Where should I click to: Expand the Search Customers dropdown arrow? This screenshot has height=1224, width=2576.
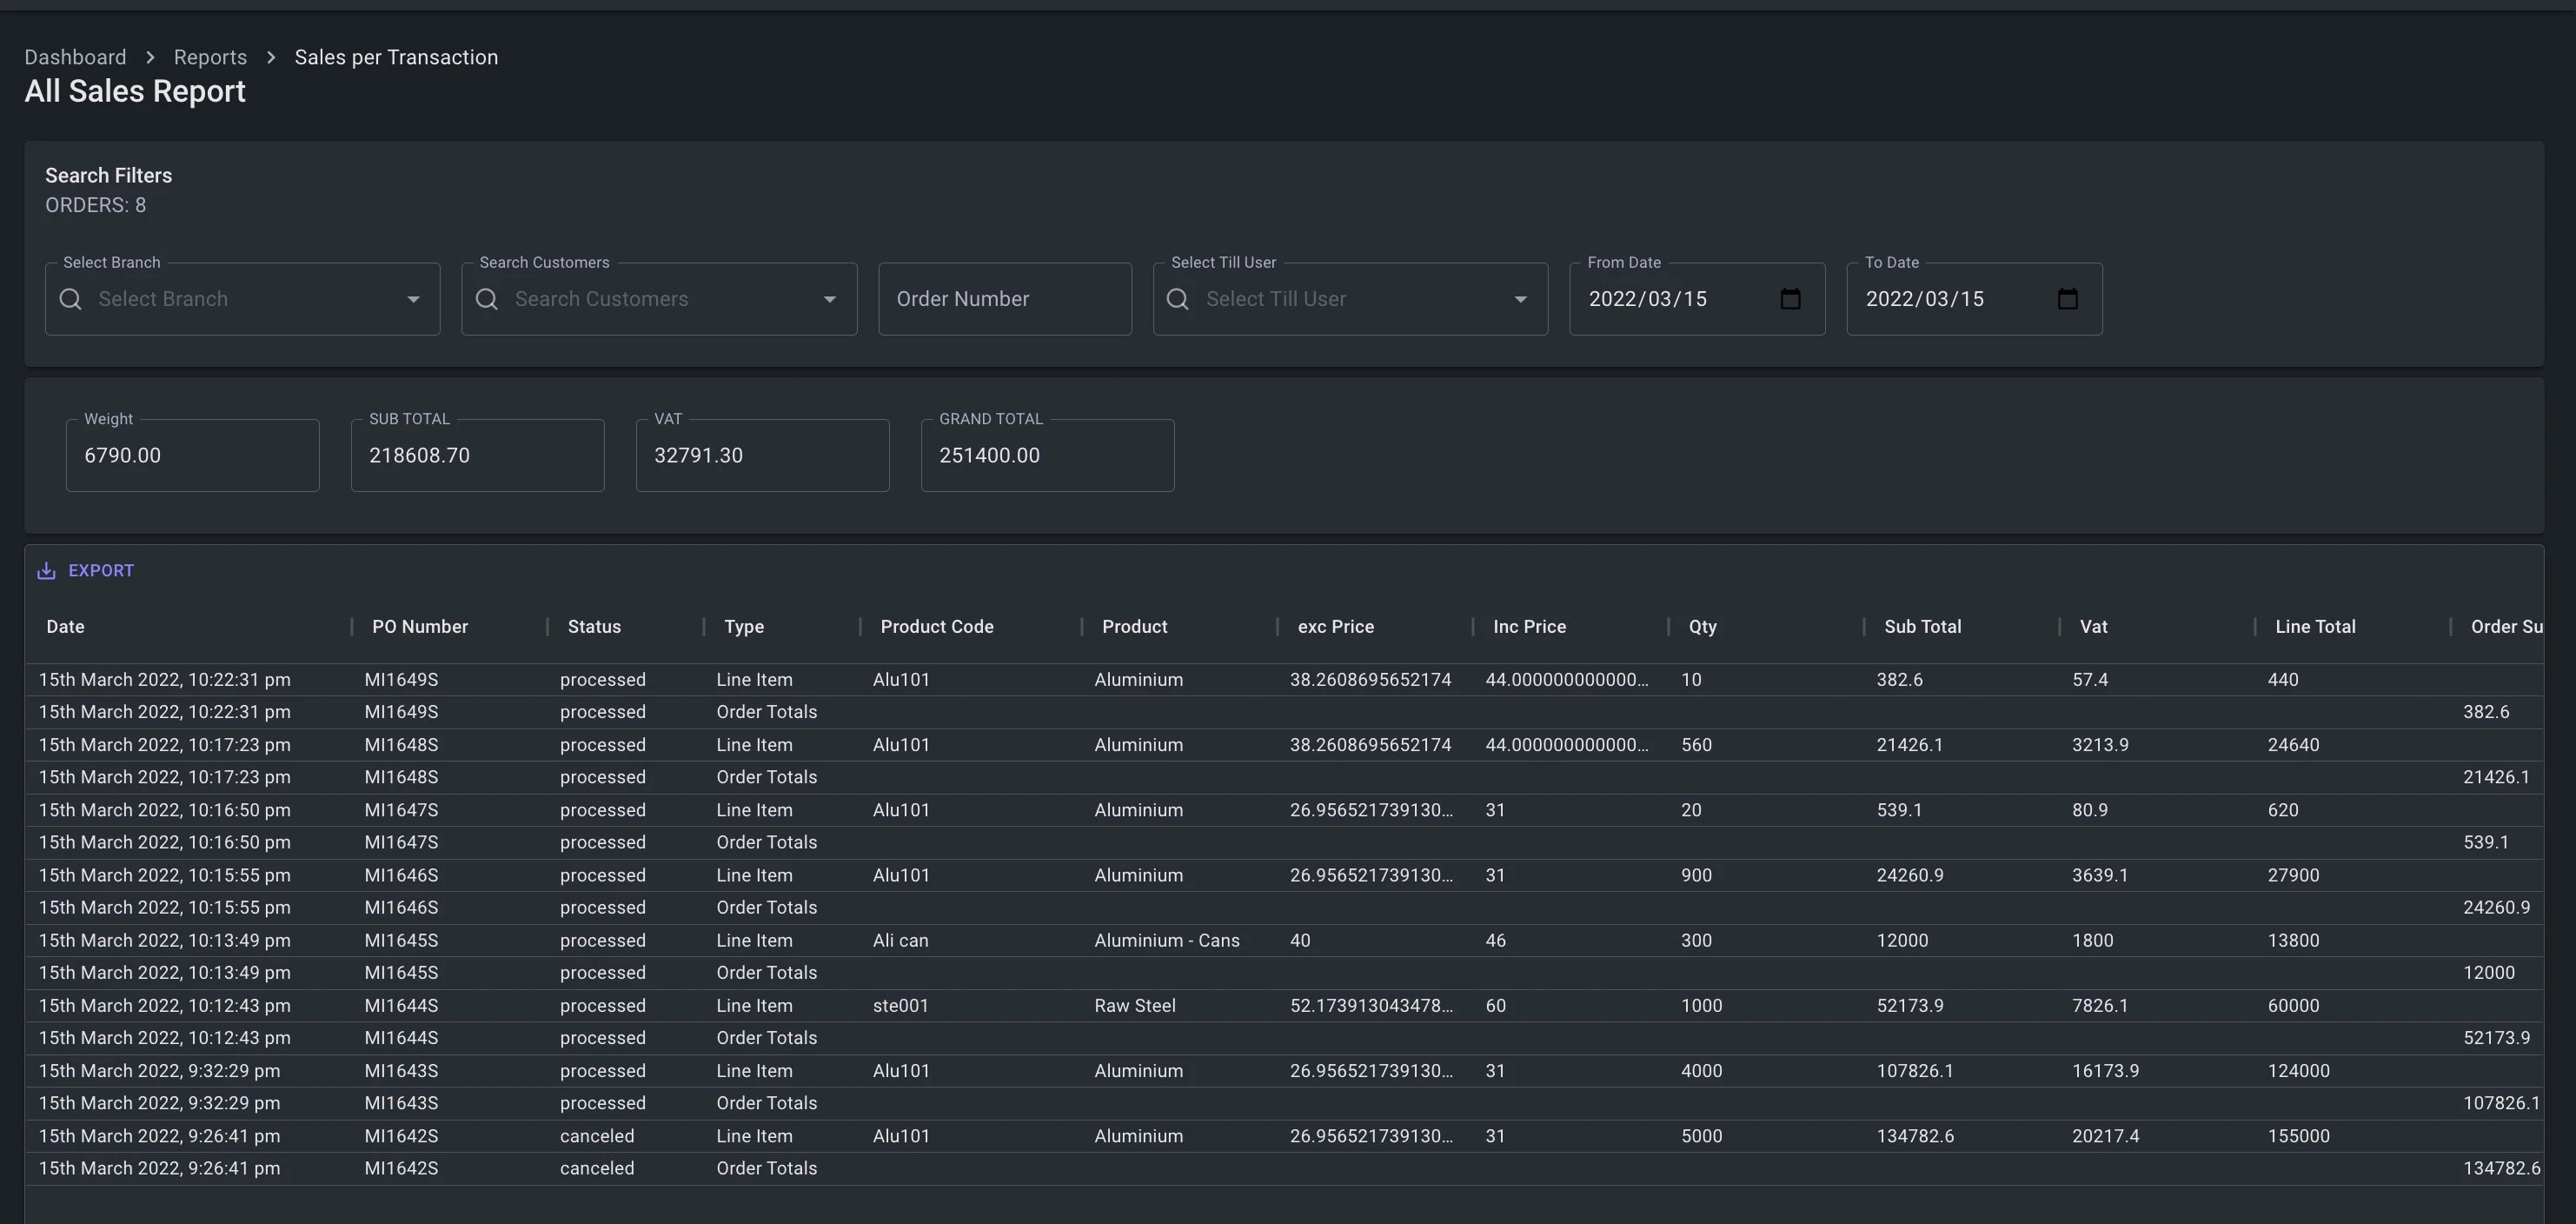click(x=829, y=299)
